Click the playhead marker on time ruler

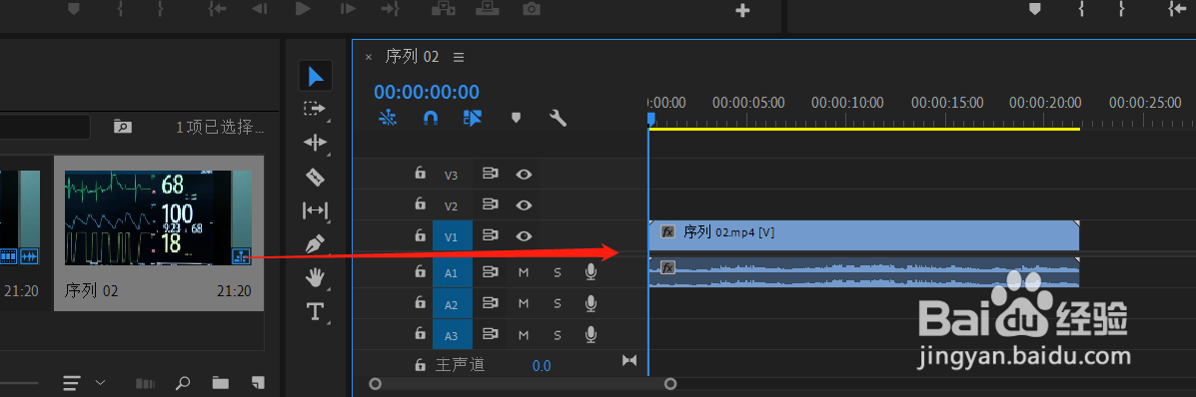click(650, 118)
